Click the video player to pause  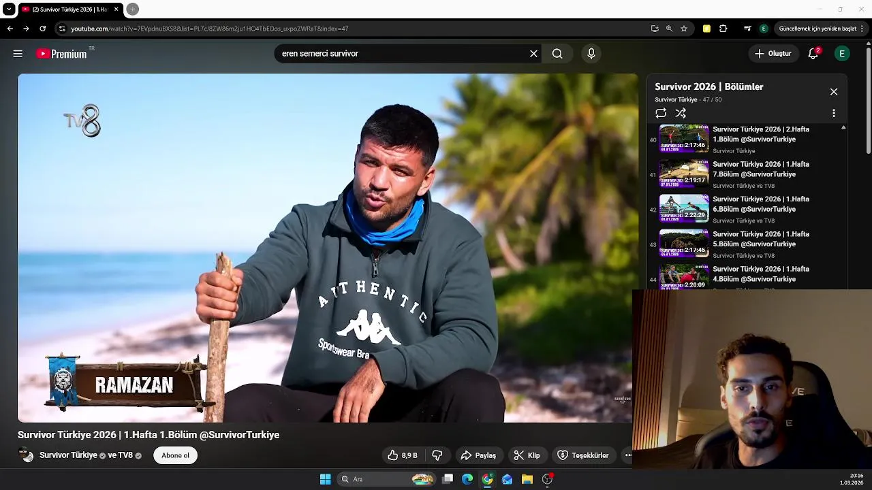pyautogui.click(x=328, y=248)
